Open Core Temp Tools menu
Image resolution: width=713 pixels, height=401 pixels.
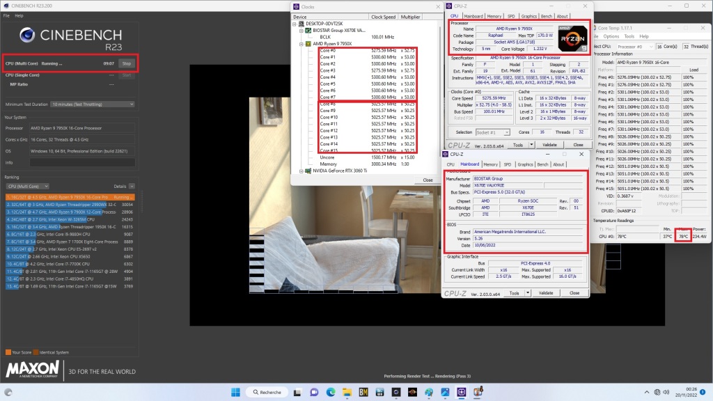(x=629, y=36)
